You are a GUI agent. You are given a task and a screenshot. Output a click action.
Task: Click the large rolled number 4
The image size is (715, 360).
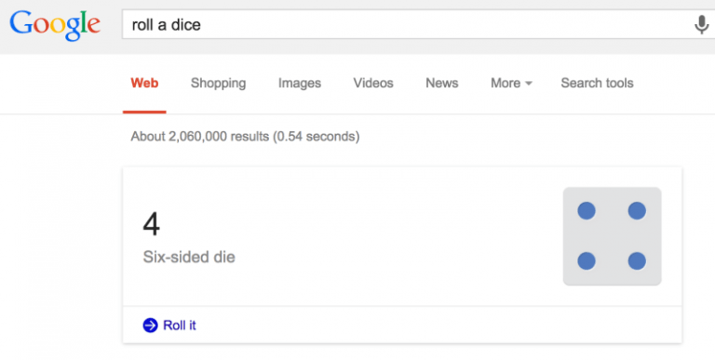point(152,224)
